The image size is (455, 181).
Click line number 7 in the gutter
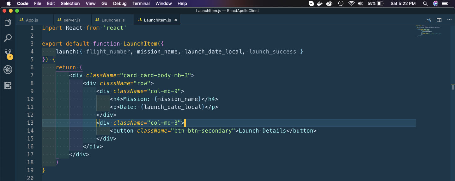[32, 75]
